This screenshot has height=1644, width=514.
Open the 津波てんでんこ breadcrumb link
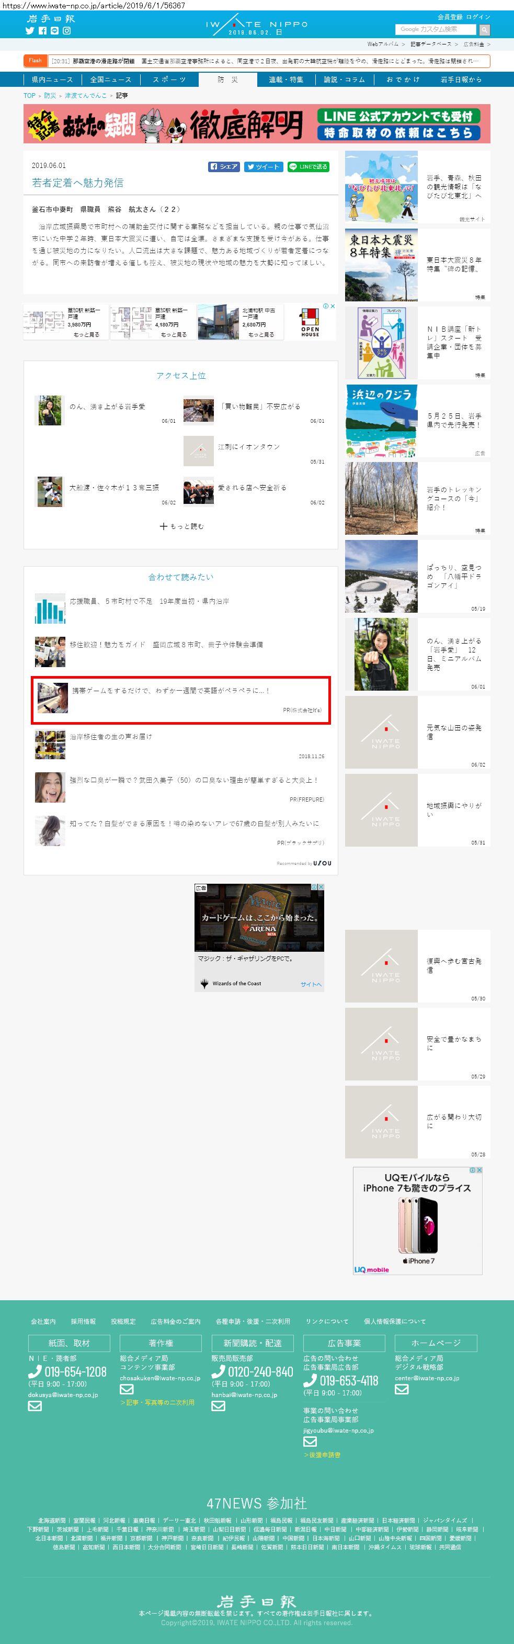(x=85, y=96)
